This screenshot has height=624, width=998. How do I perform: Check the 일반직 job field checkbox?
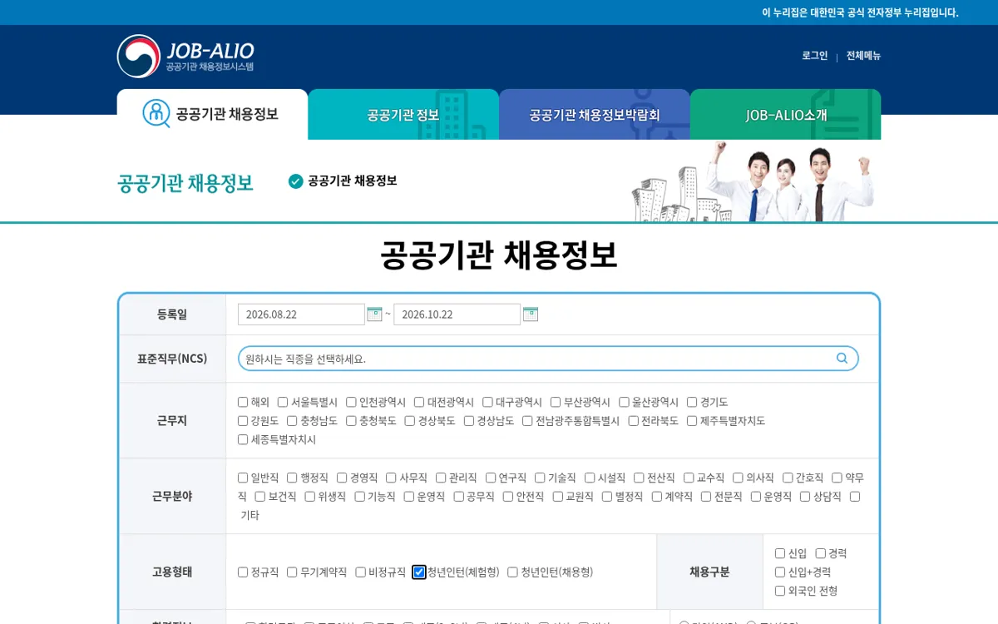(x=243, y=478)
